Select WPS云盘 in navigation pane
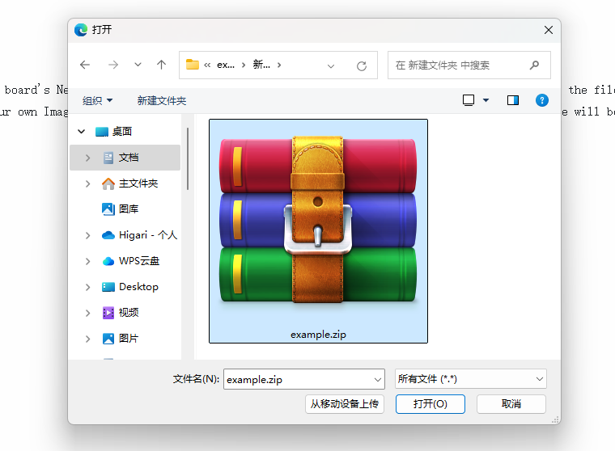Image resolution: width=615 pixels, height=451 pixels. (x=139, y=261)
